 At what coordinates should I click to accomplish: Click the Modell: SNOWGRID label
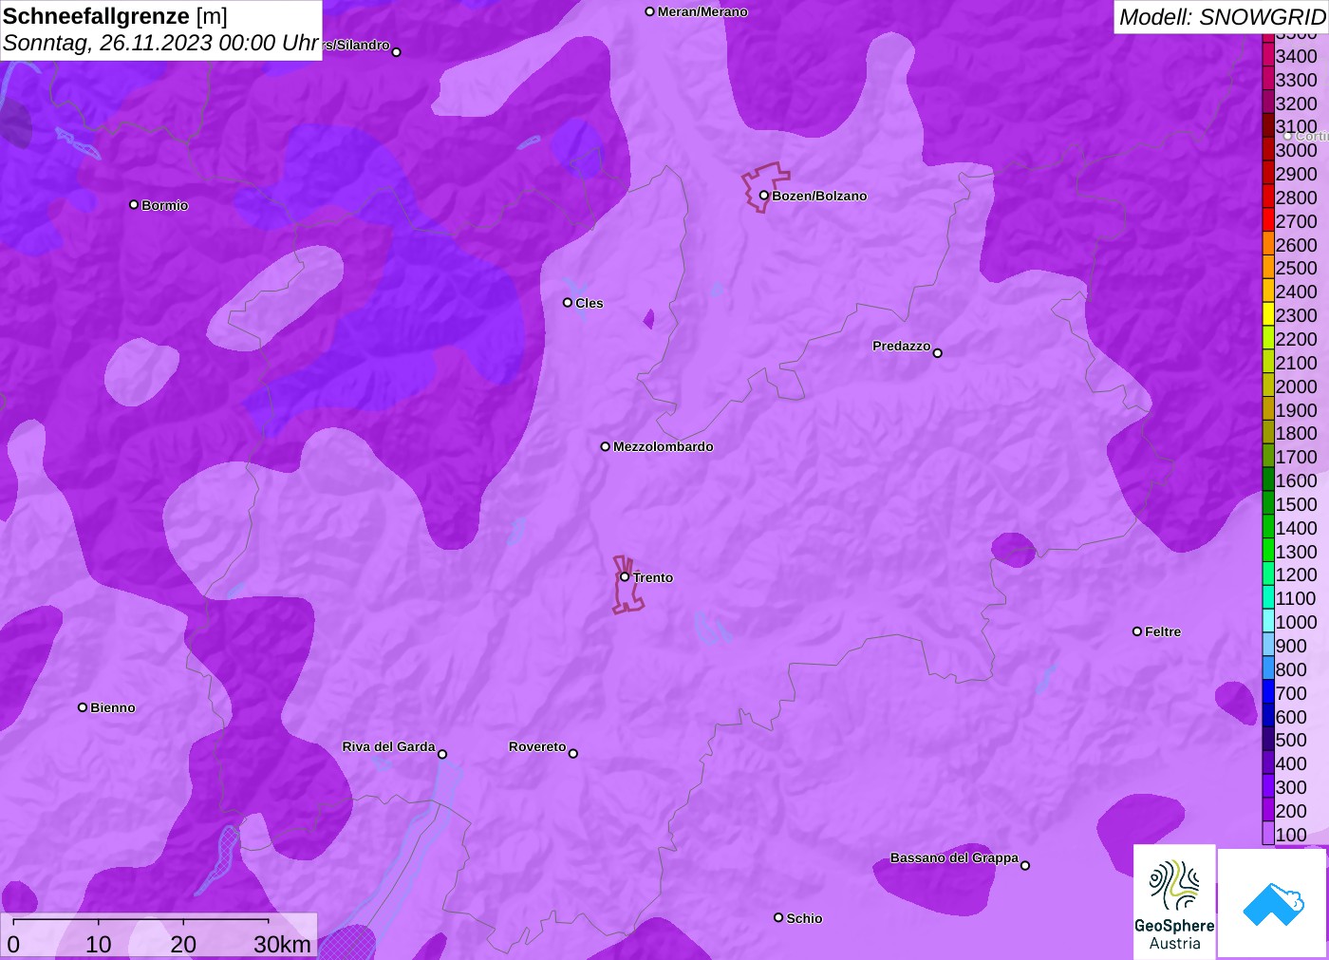1222,17
